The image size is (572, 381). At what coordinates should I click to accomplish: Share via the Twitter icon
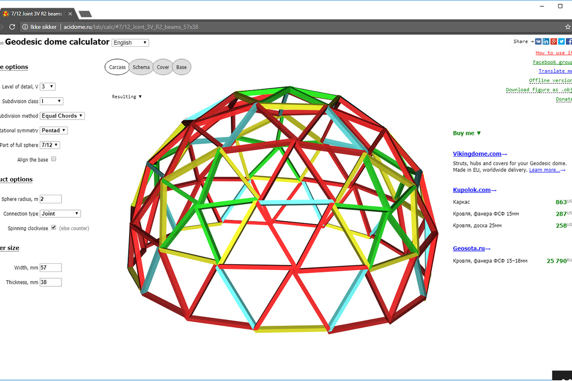click(x=562, y=42)
